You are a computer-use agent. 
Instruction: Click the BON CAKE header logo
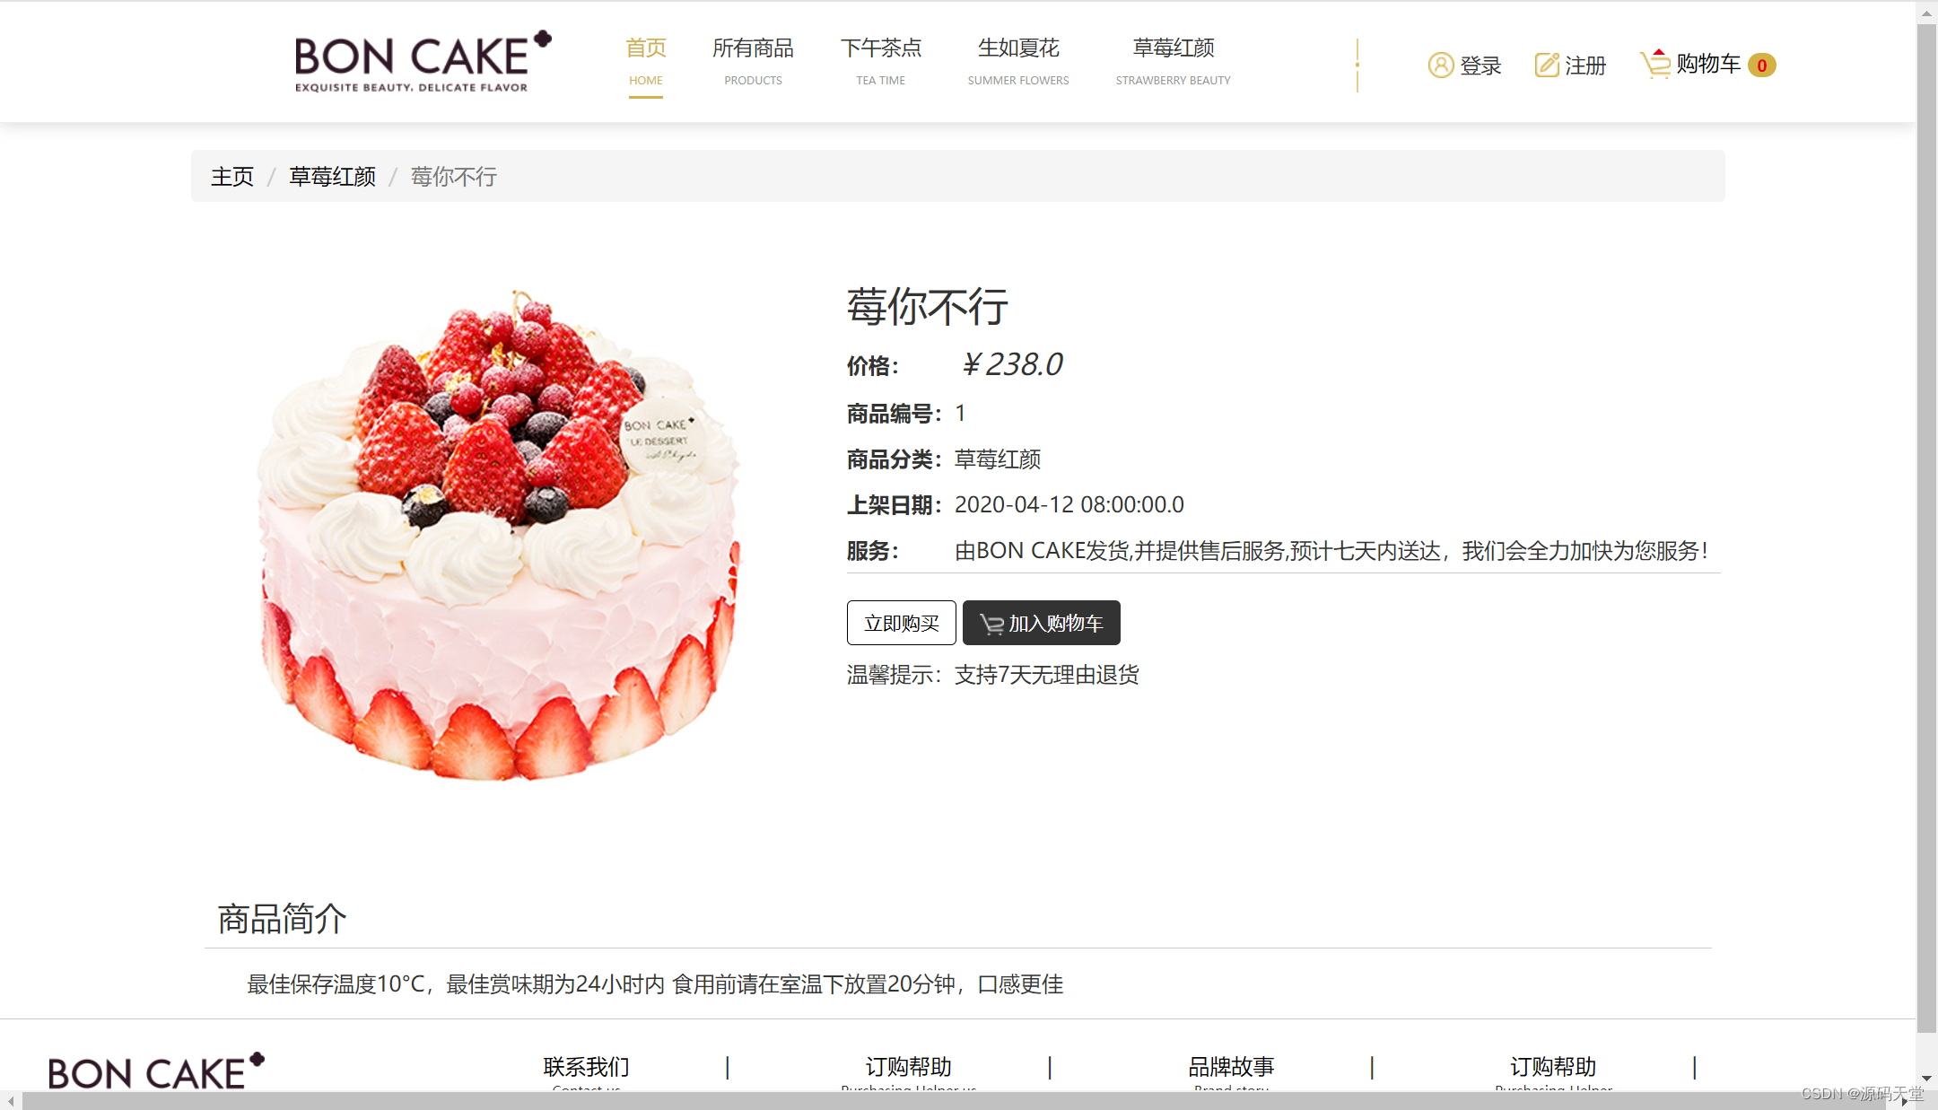(x=423, y=62)
